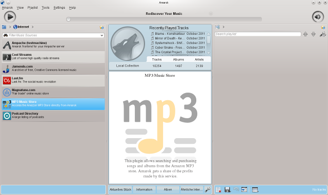Click the binoculars filter icon
Viewport: 328px width, 195px height.
coord(6,35)
